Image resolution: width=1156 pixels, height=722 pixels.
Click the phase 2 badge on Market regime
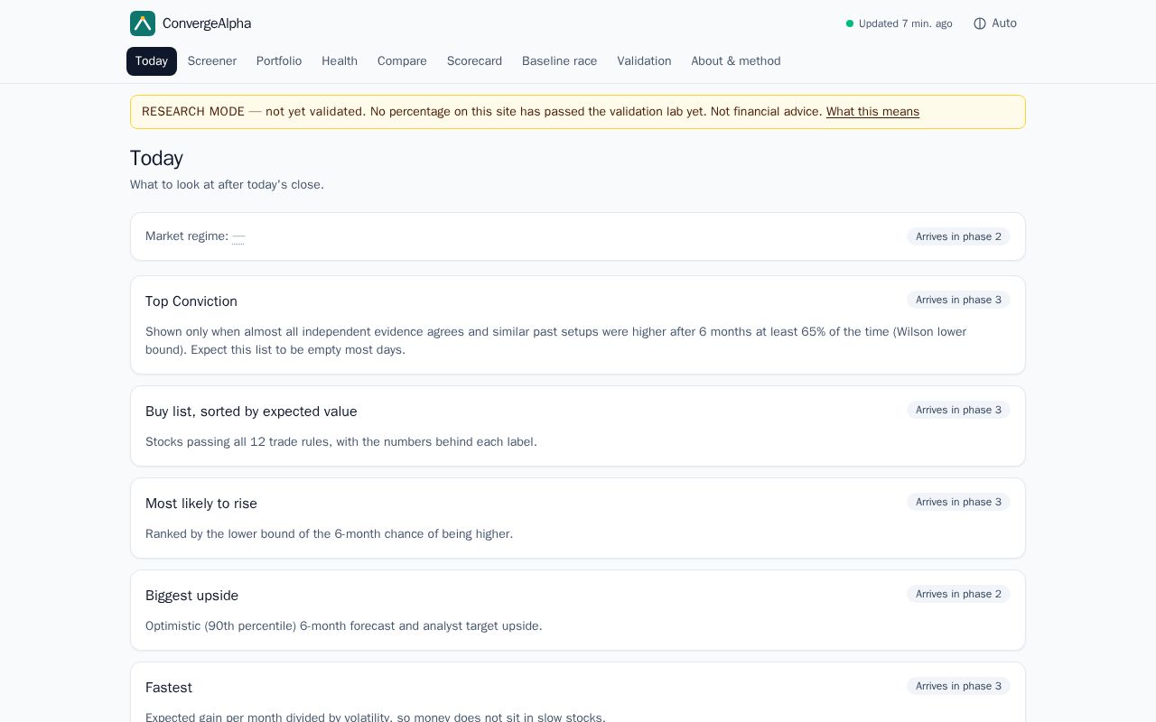click(x=958, y=236)
